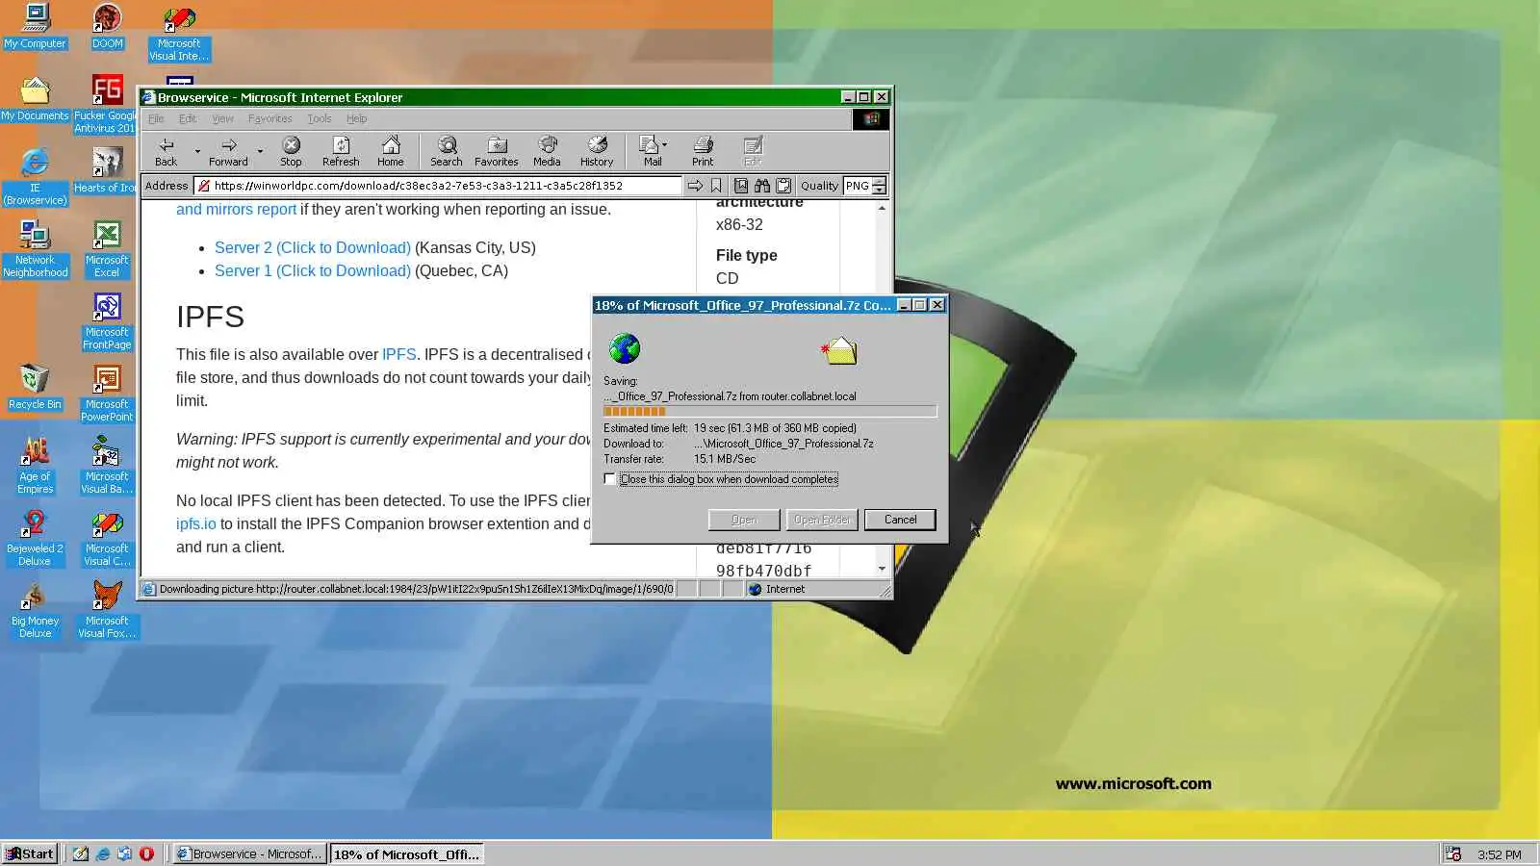Open the Back history dropdown arrow
This screenshot has height=866, width=1540.
point(197,151)
